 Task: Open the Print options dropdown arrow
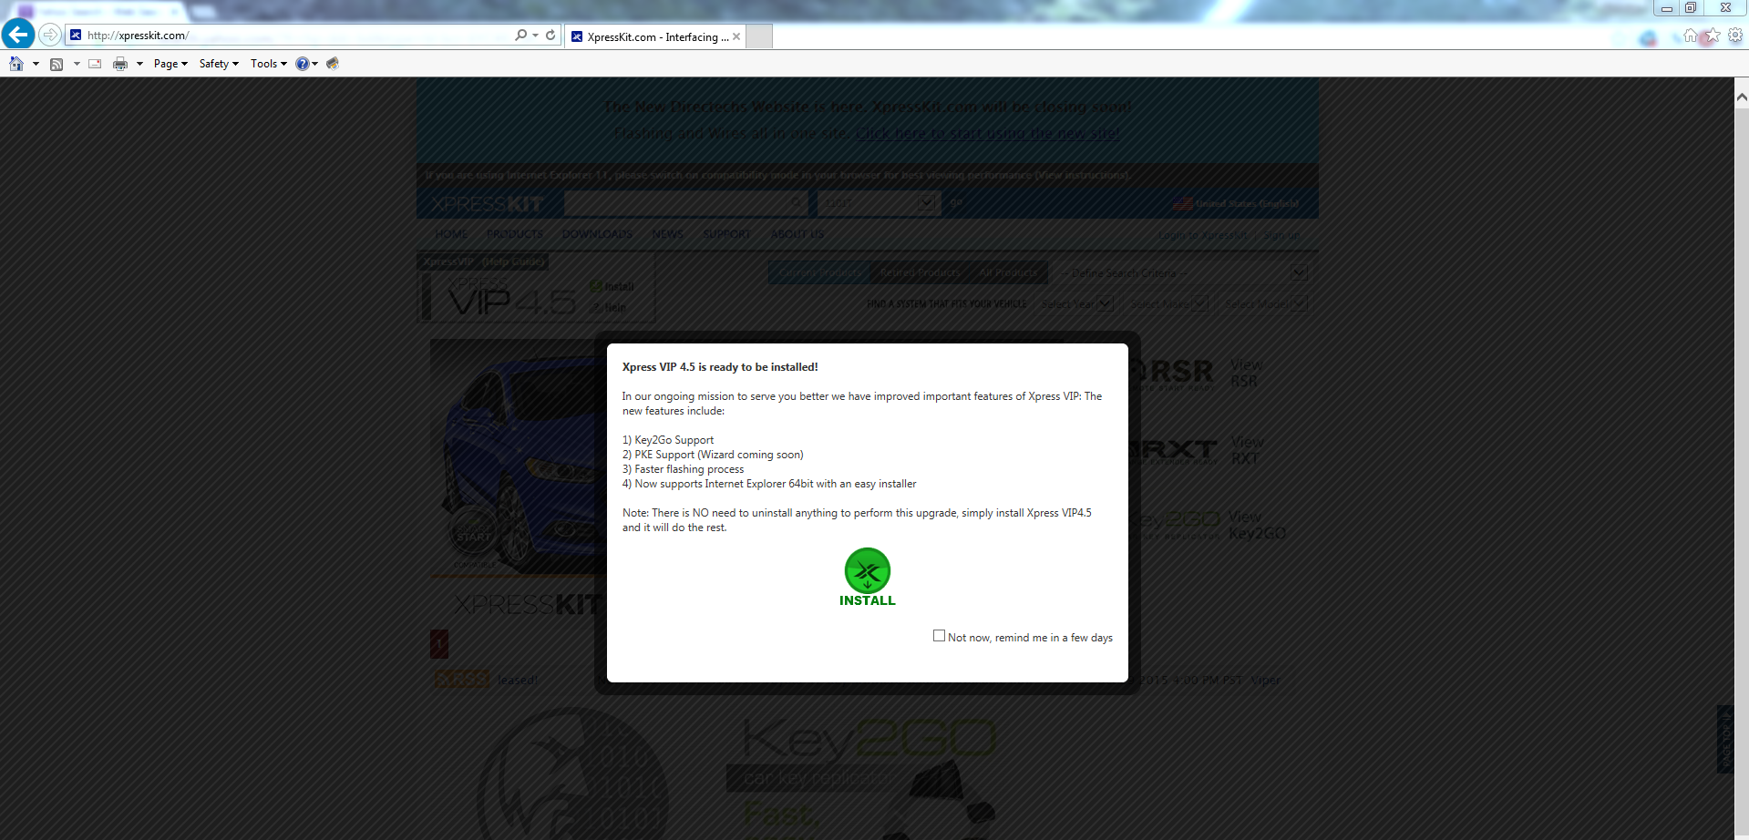(139, 64)
